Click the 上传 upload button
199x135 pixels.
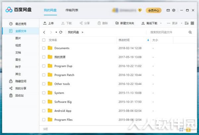click(x=48, y=23)
